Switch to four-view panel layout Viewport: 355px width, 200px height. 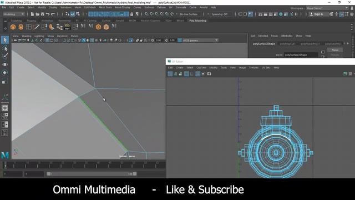pyautogui.click(x=5, y=116)
